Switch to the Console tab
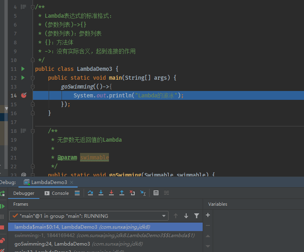The height and width of the screenshot is (252, 304). (x=57, y=193)
